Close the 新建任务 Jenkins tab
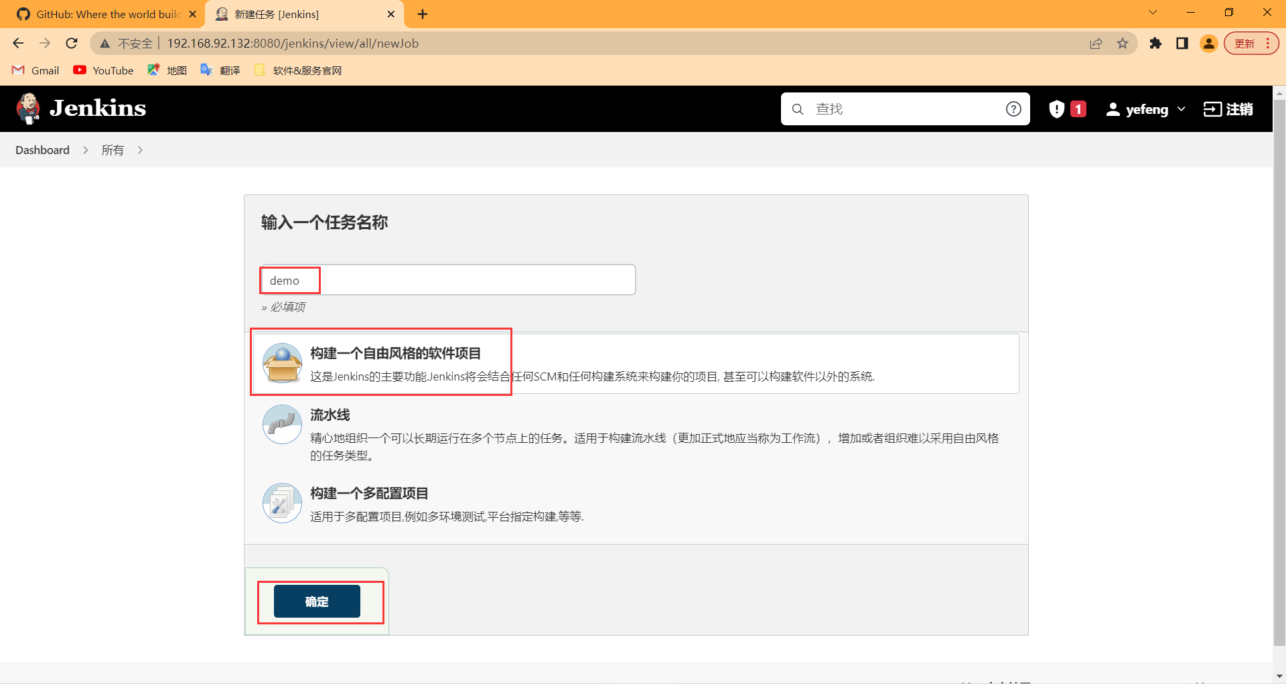Viewport: 1286px width, 684px height. tap(391, 14)
